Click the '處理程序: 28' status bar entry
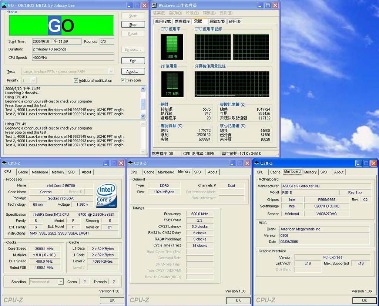The image size is (379, 306). 163,154
